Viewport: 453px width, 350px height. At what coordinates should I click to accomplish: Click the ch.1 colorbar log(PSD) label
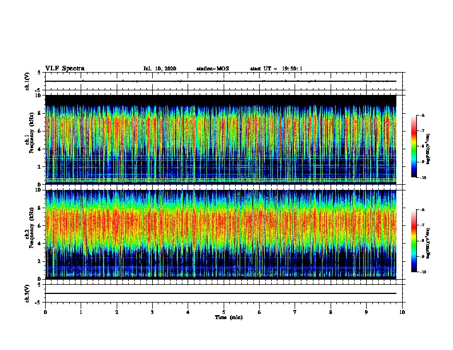(428, 149)
